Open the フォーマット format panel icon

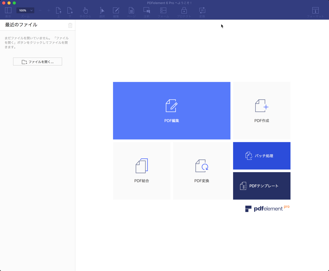(315, 11)
